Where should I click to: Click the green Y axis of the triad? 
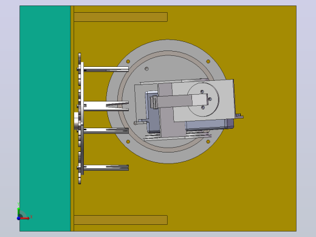[18, 211]
